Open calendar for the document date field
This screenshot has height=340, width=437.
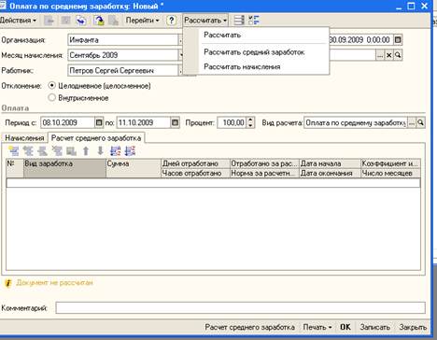click(398, 40)
